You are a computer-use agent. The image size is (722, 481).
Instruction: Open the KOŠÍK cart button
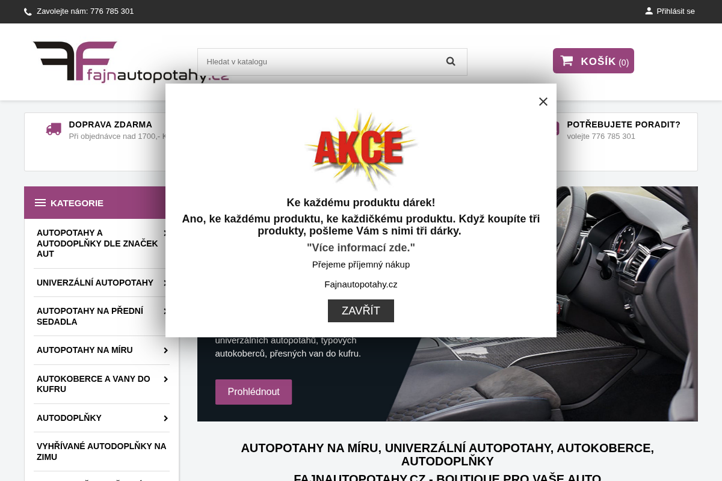pos(593,61)
